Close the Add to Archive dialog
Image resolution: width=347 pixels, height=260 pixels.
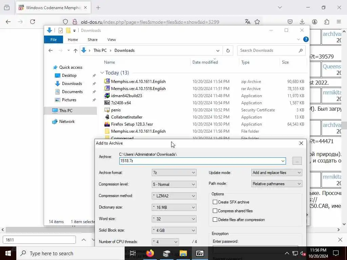point(301,143)
